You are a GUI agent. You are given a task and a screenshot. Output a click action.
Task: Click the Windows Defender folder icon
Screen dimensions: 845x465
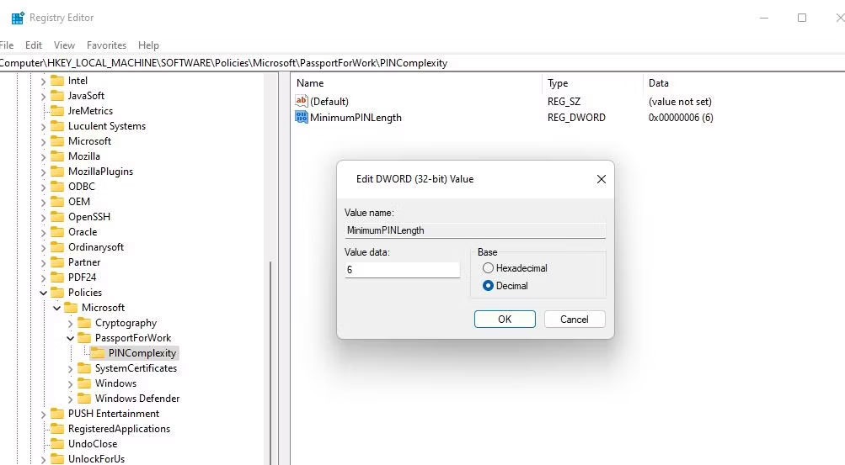click(x=84, y=399)
